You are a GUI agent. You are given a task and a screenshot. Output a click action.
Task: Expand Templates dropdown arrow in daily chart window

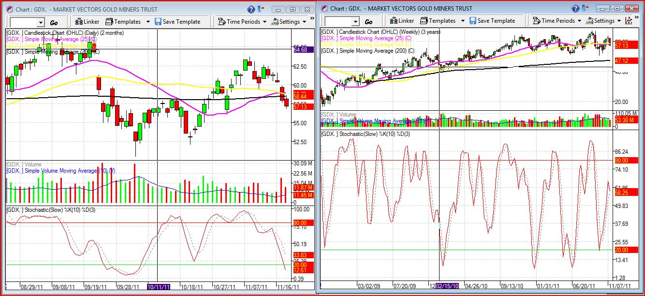(x=148, y=22)
